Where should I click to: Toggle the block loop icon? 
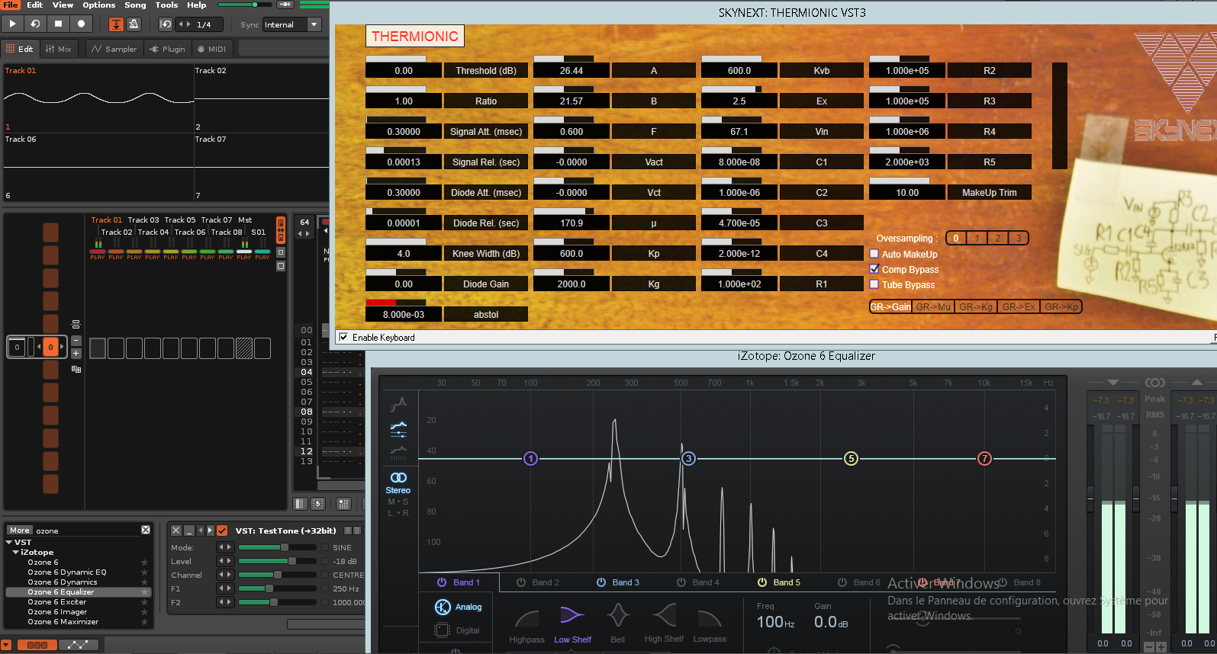166,24
